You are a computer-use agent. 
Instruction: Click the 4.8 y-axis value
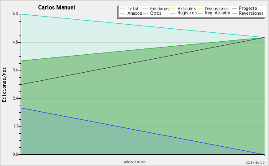coord(15,42)
